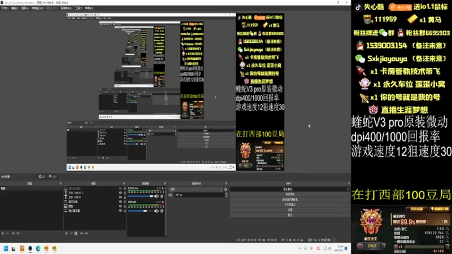This screenshot has height=254, width=452.
Task: Hide the 图像 source
Action: click(120, 206)
